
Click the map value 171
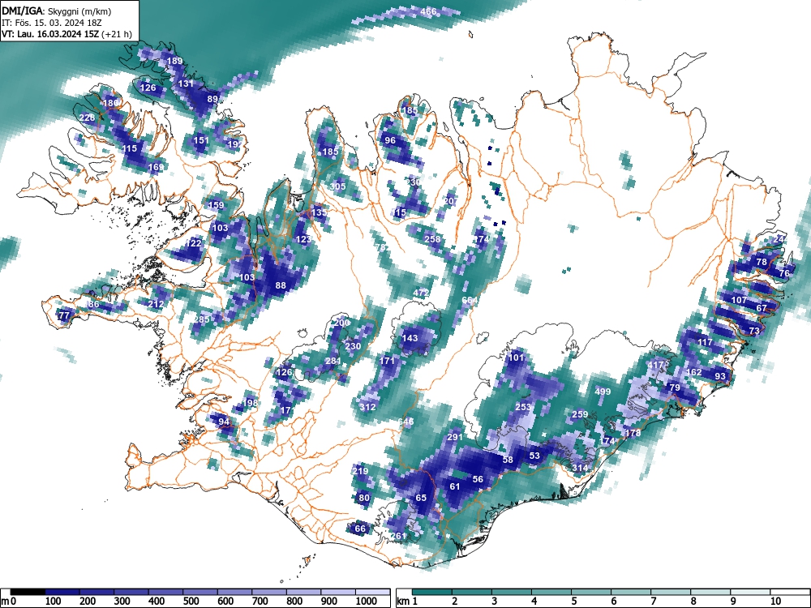387,361
